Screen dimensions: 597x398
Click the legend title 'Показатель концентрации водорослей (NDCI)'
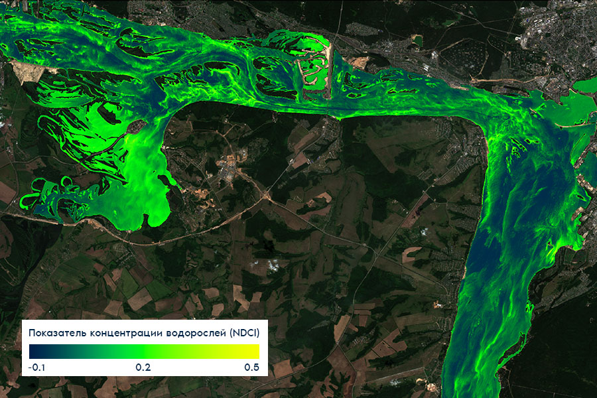[x=144, y=333]
